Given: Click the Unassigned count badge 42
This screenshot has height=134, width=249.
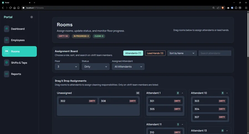Looking at the screenshot, I should (x=138, y=93).
